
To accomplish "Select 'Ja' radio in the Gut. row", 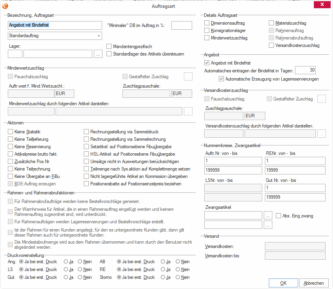I will pyautogui.click(x=66, y=277).
